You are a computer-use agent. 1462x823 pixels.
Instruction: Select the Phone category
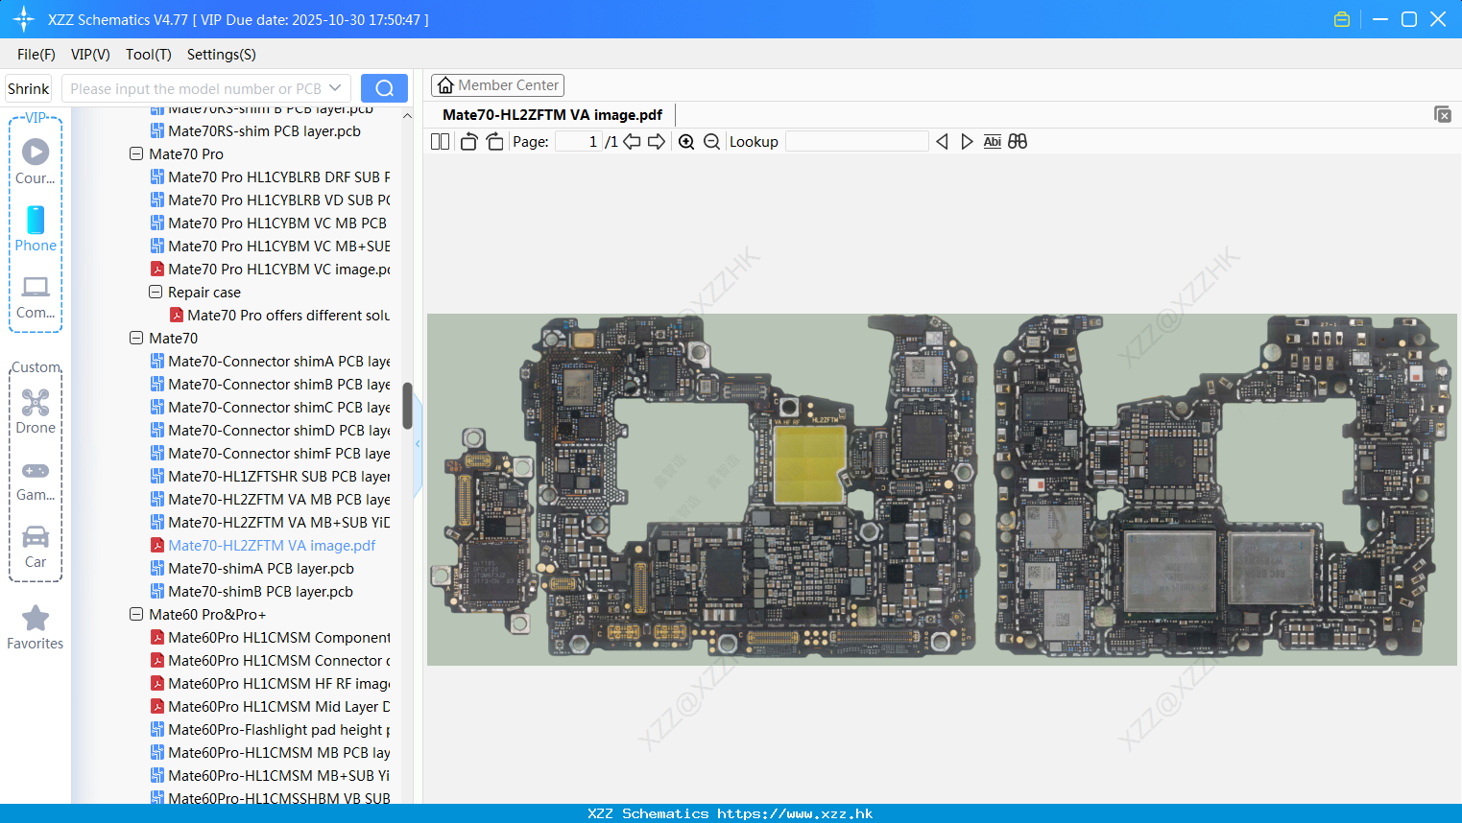[x=36, y=228]
